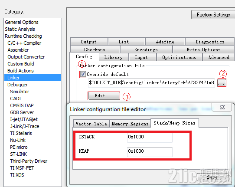Click the CSTACK size input field
This screenshot has height=187, width=235.
(x=150, y=138)
